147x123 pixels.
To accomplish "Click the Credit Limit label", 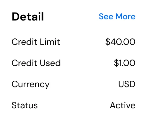I will [36, 42].
